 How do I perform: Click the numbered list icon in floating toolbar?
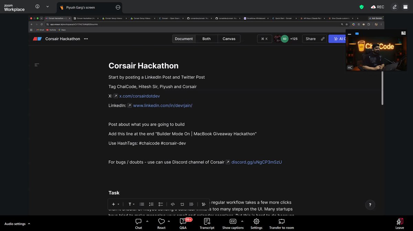click(151, 204)
